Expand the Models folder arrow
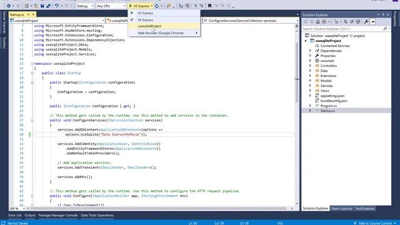 (310, 81)
